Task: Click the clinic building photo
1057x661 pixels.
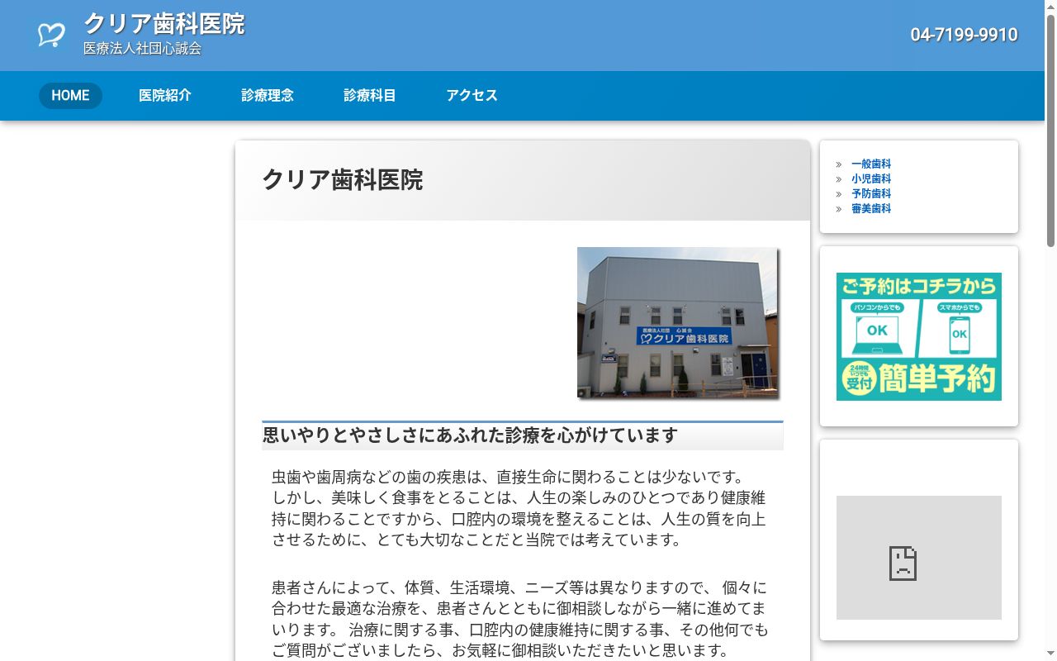Action: click(x=677, y=322)
